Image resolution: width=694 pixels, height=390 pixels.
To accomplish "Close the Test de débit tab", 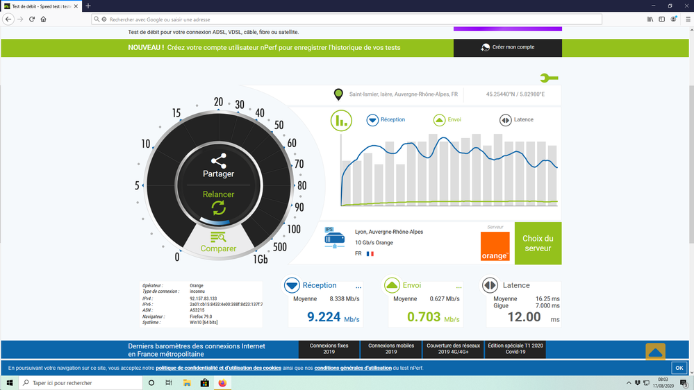I will click(76, 6).
